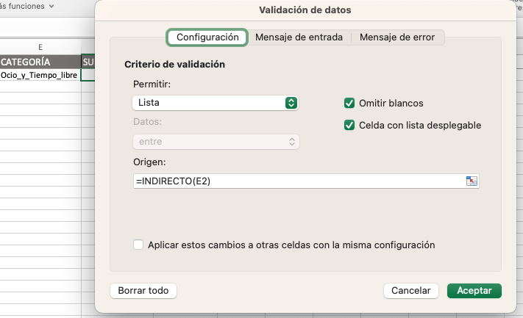Screen dimensions: 523x318
Task: Click the Datos dropdown showing entre
Action: click(216, 141)
